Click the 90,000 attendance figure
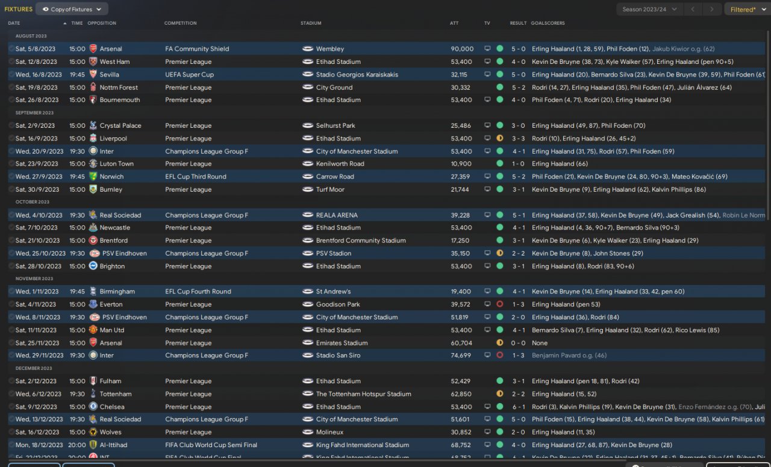This screenshot has height=467, width=771. pos(462,49)
